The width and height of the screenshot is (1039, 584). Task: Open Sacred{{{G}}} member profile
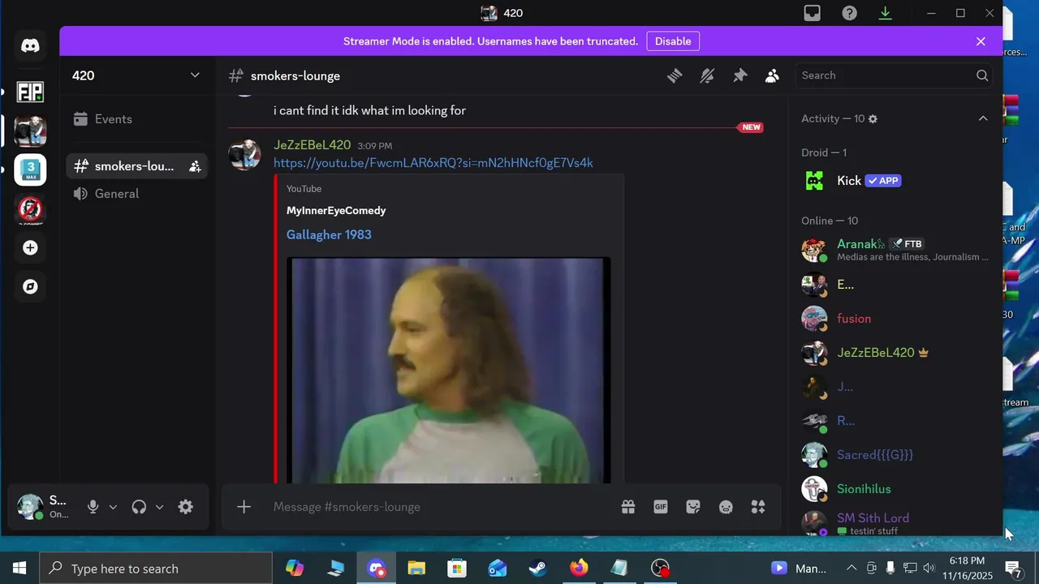[895, 455]
